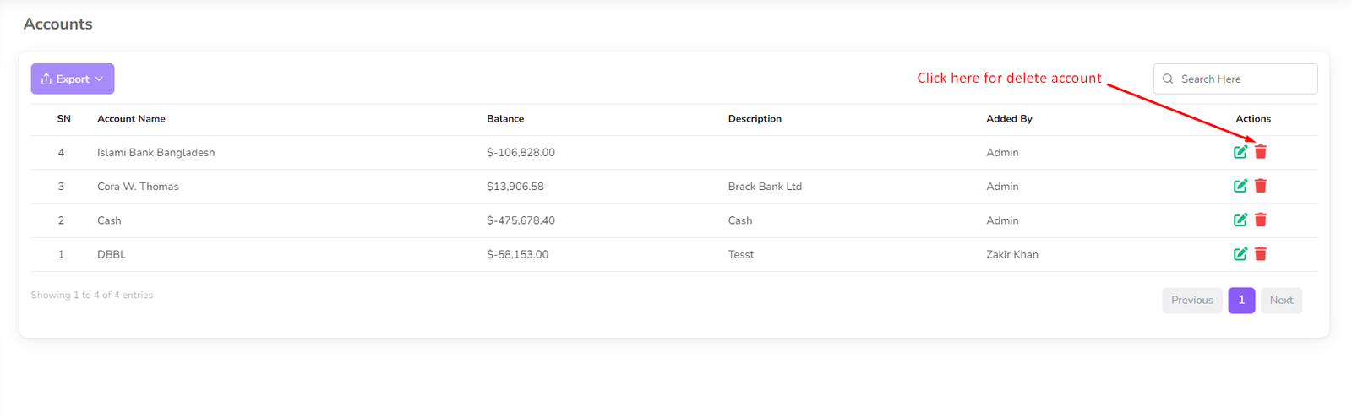Edit the Islami Bank Bangladesh account
Image resolution: width=1352 pixels, height=418 pixels.
coord(1240,152)
